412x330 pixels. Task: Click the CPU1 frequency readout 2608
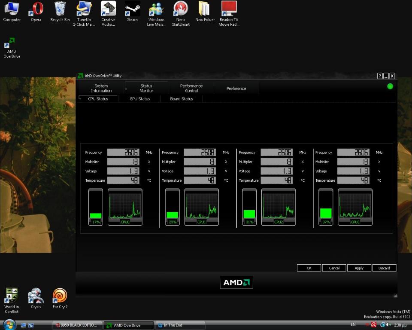(x=200, y=153)
